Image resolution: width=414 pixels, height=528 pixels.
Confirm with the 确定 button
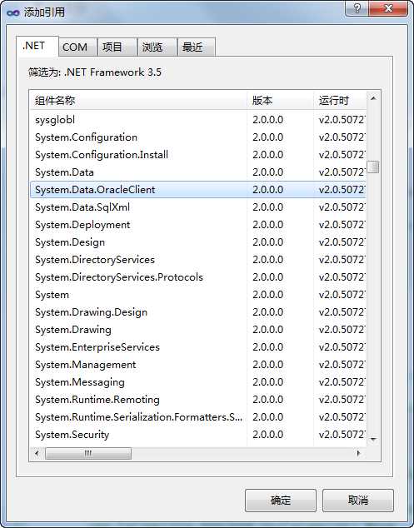280,501
